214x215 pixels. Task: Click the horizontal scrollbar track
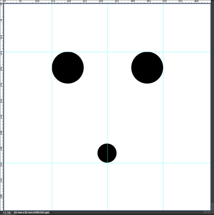[128, 213]
